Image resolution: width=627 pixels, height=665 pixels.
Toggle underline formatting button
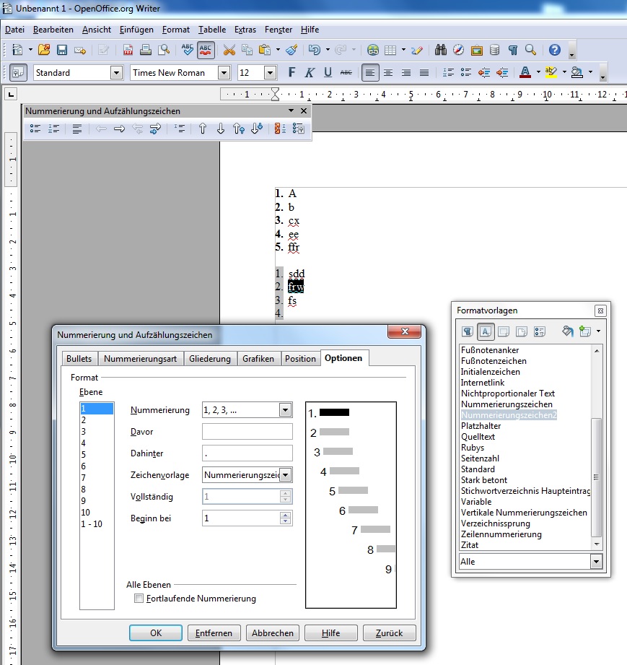point(328,72)
